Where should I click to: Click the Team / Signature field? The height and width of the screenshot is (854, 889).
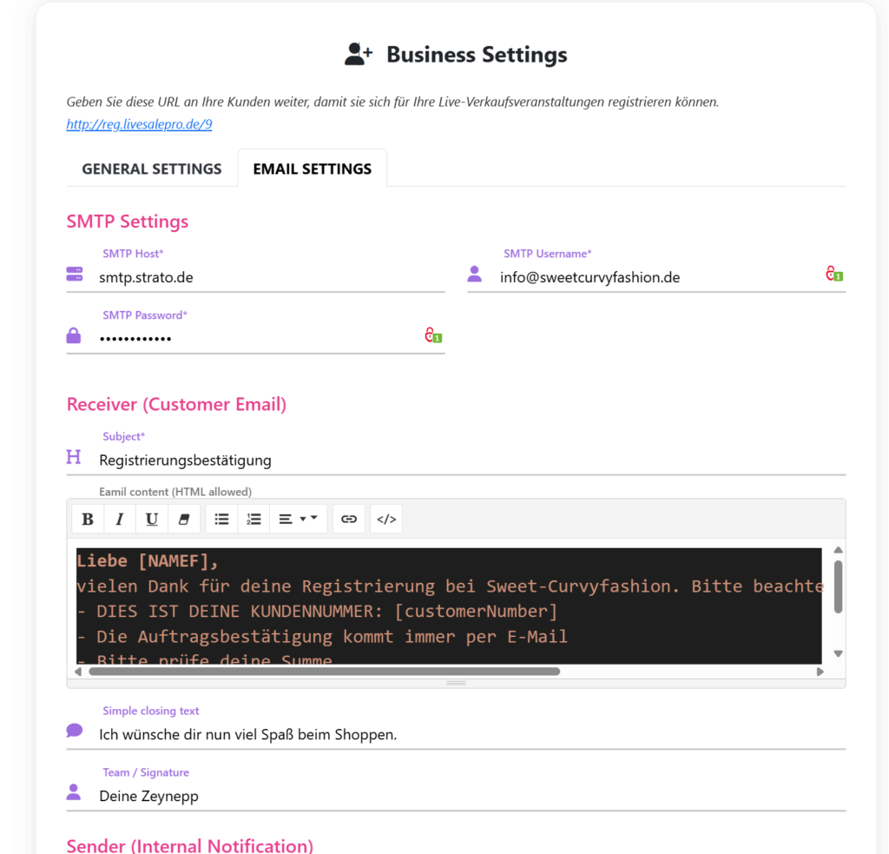coord(469,796)
